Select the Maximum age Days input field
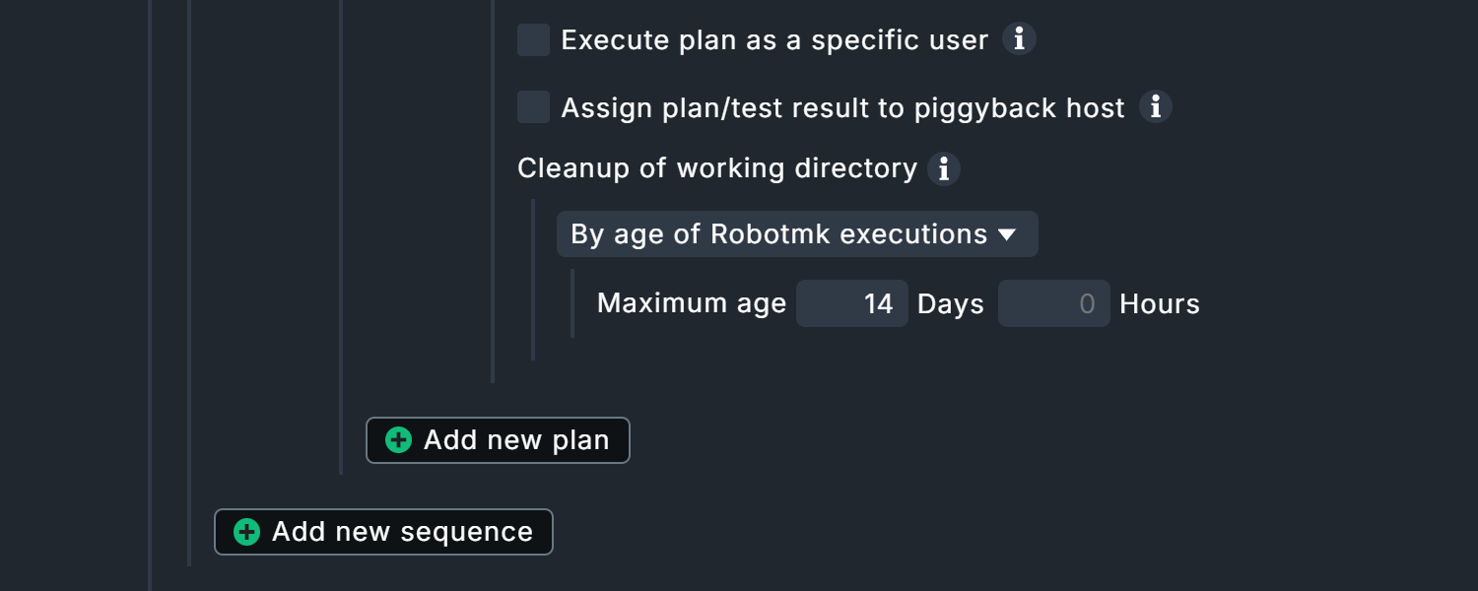Viewport: 1478px width, 591px height. [x=852, y=303]
